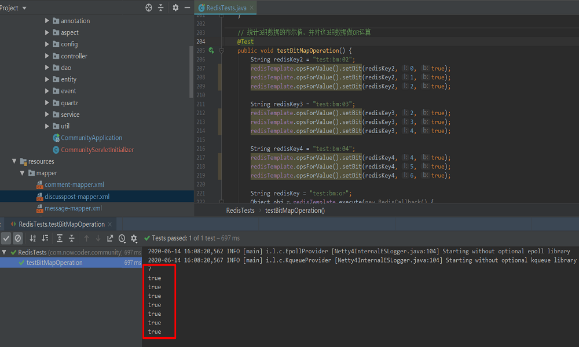Click the @Test annotation on line 204
579x347 pixels.
tap(245, 42)
